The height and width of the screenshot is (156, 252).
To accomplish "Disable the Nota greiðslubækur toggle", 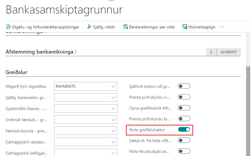I will pos(184,129).
